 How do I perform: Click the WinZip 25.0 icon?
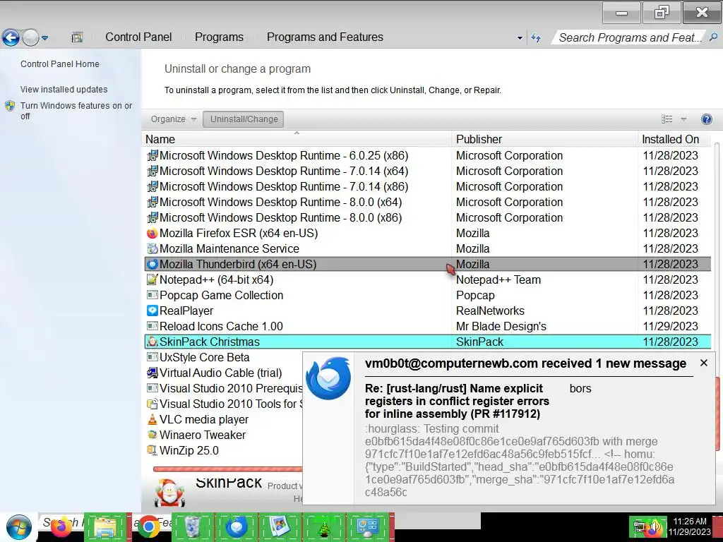coord(153,451)
